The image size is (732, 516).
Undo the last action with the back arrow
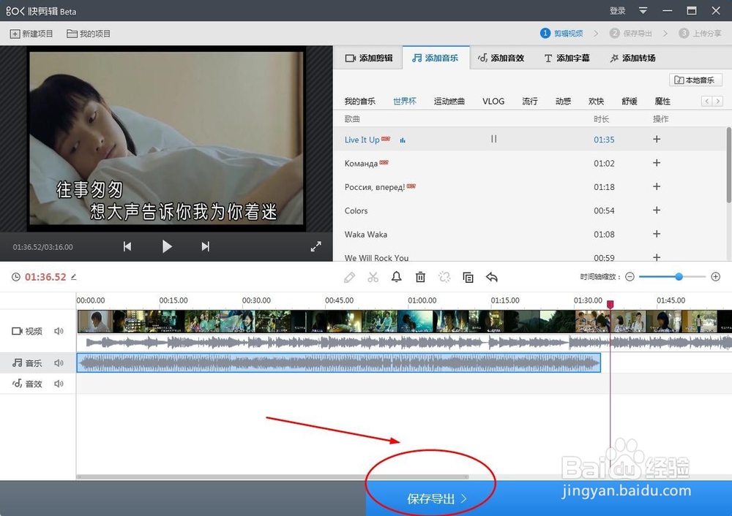pyautogui.click(x=492, y=277)
